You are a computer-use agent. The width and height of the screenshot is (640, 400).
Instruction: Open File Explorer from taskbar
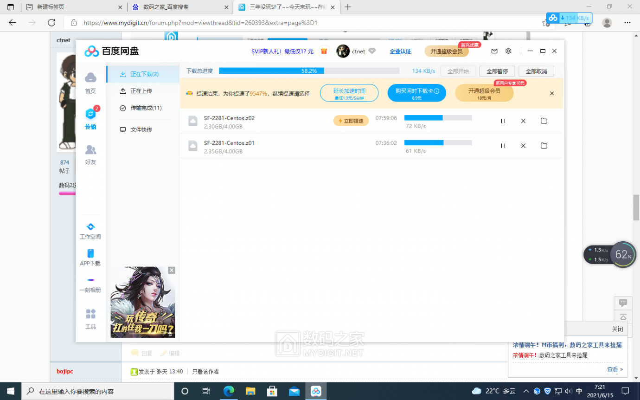pos(250,391)
